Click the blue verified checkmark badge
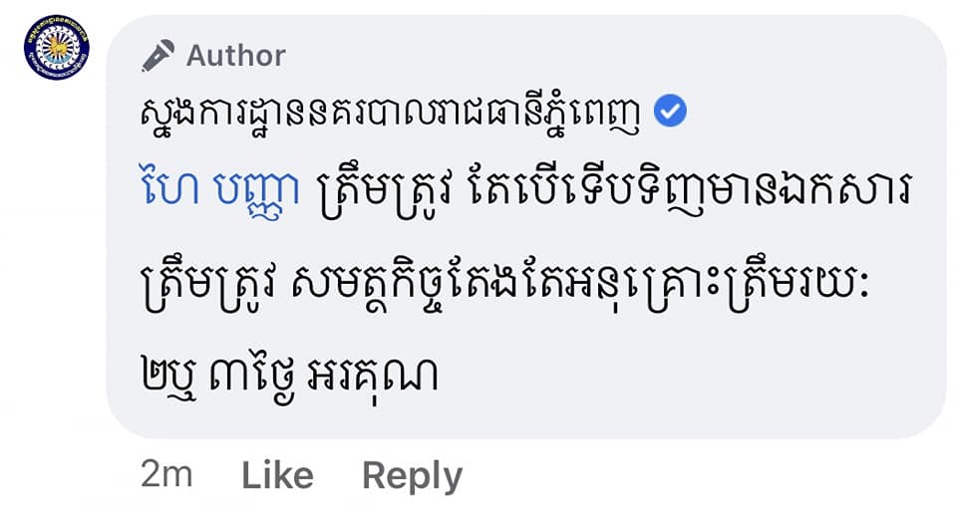 click(670, 111)
